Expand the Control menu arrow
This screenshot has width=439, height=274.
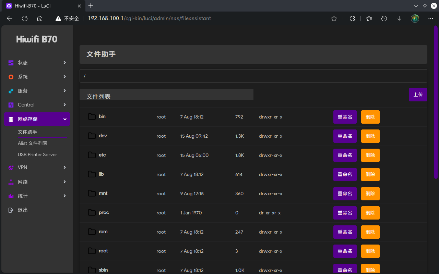click(x=64, y=105)
